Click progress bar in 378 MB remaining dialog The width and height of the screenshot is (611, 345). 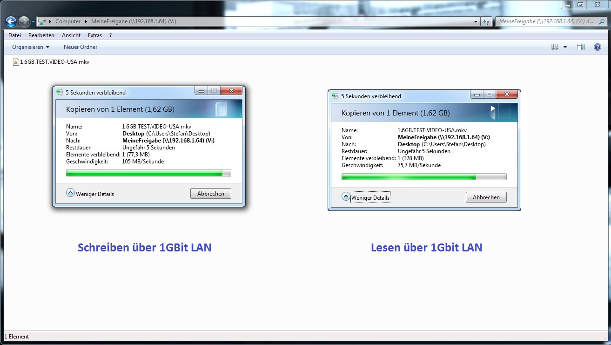pos(424,177)
